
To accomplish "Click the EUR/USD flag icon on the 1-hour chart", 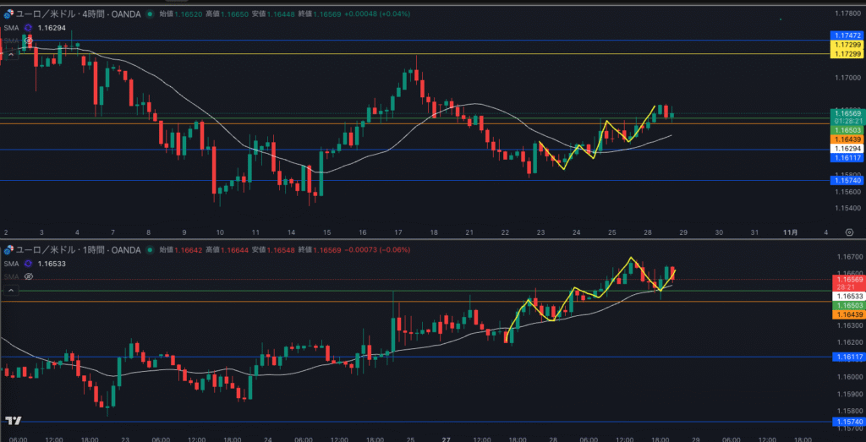I will point(9,249).
